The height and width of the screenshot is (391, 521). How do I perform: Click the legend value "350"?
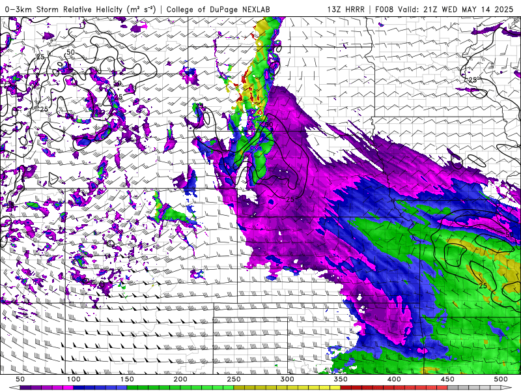[341, 379]
